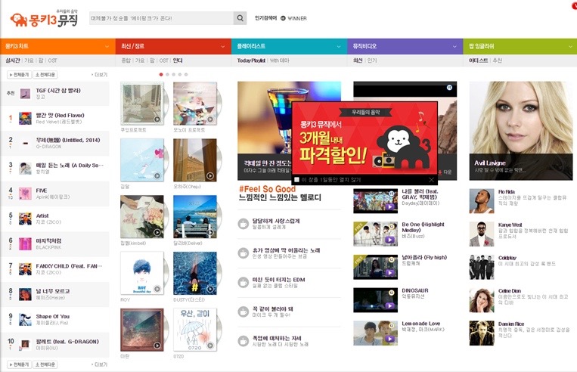Switch to OST tab under 몽키3 차트
The image size is (577, 372).
point(53,60)
